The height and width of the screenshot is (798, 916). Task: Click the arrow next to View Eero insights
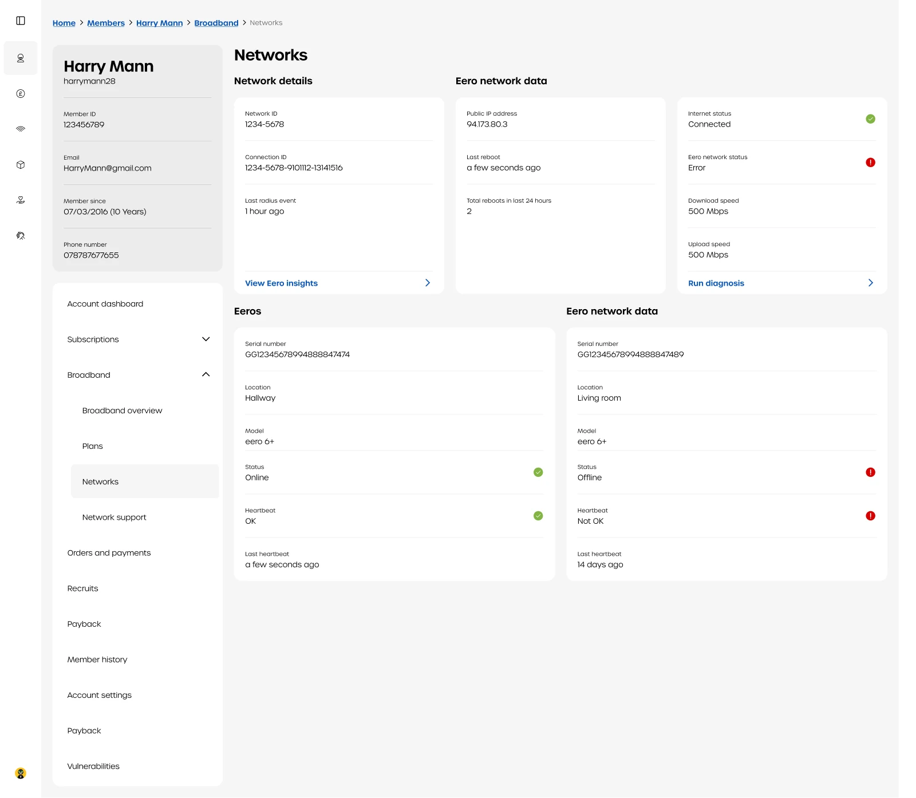pos(428,283)
